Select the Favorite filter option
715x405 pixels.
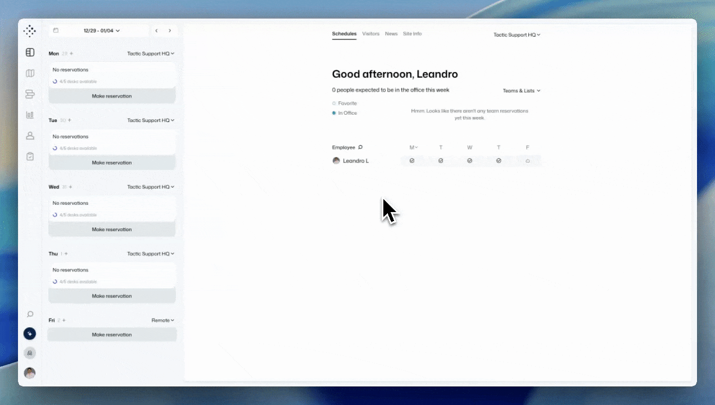click(x=344, y=103)
